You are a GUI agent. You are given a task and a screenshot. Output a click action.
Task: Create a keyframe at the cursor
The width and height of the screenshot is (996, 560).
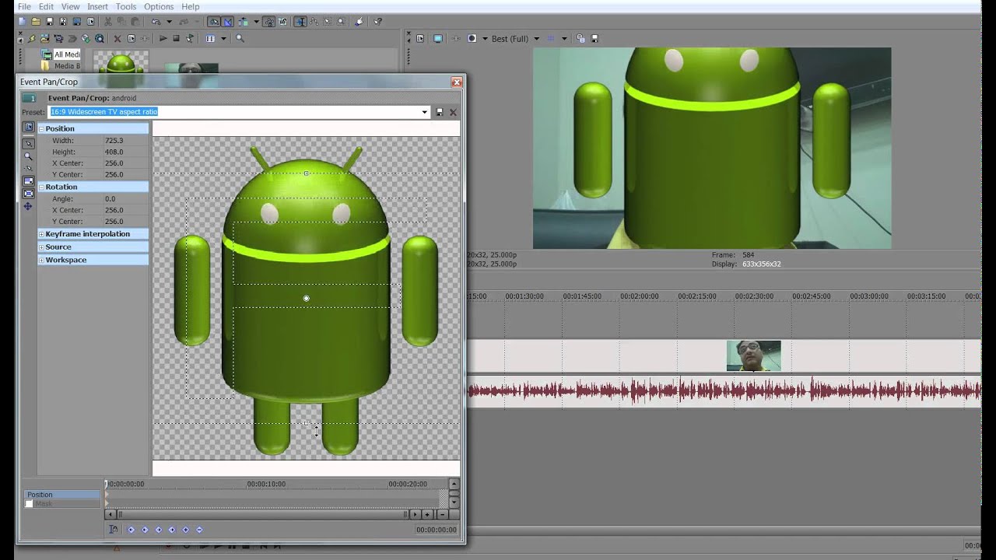click(x=186, y=530)
